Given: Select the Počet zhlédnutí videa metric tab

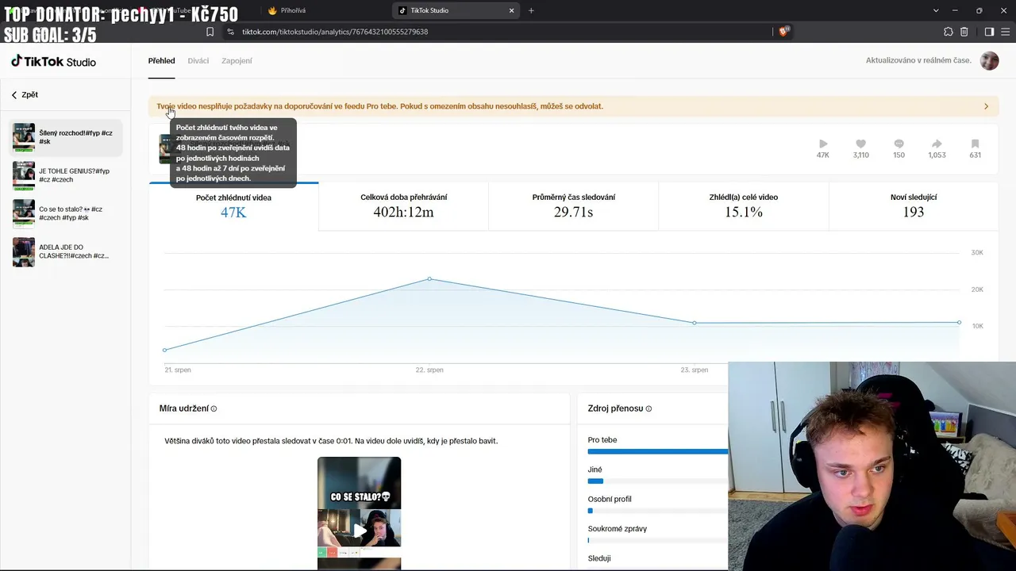Looking at the screenshot, I should point(233,206).
